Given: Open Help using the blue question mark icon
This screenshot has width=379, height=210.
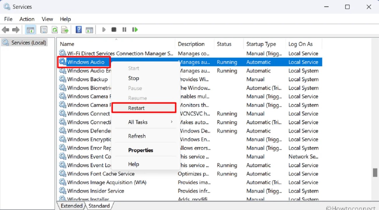Looking at the screenshot, I should click(x=78, y=29).
